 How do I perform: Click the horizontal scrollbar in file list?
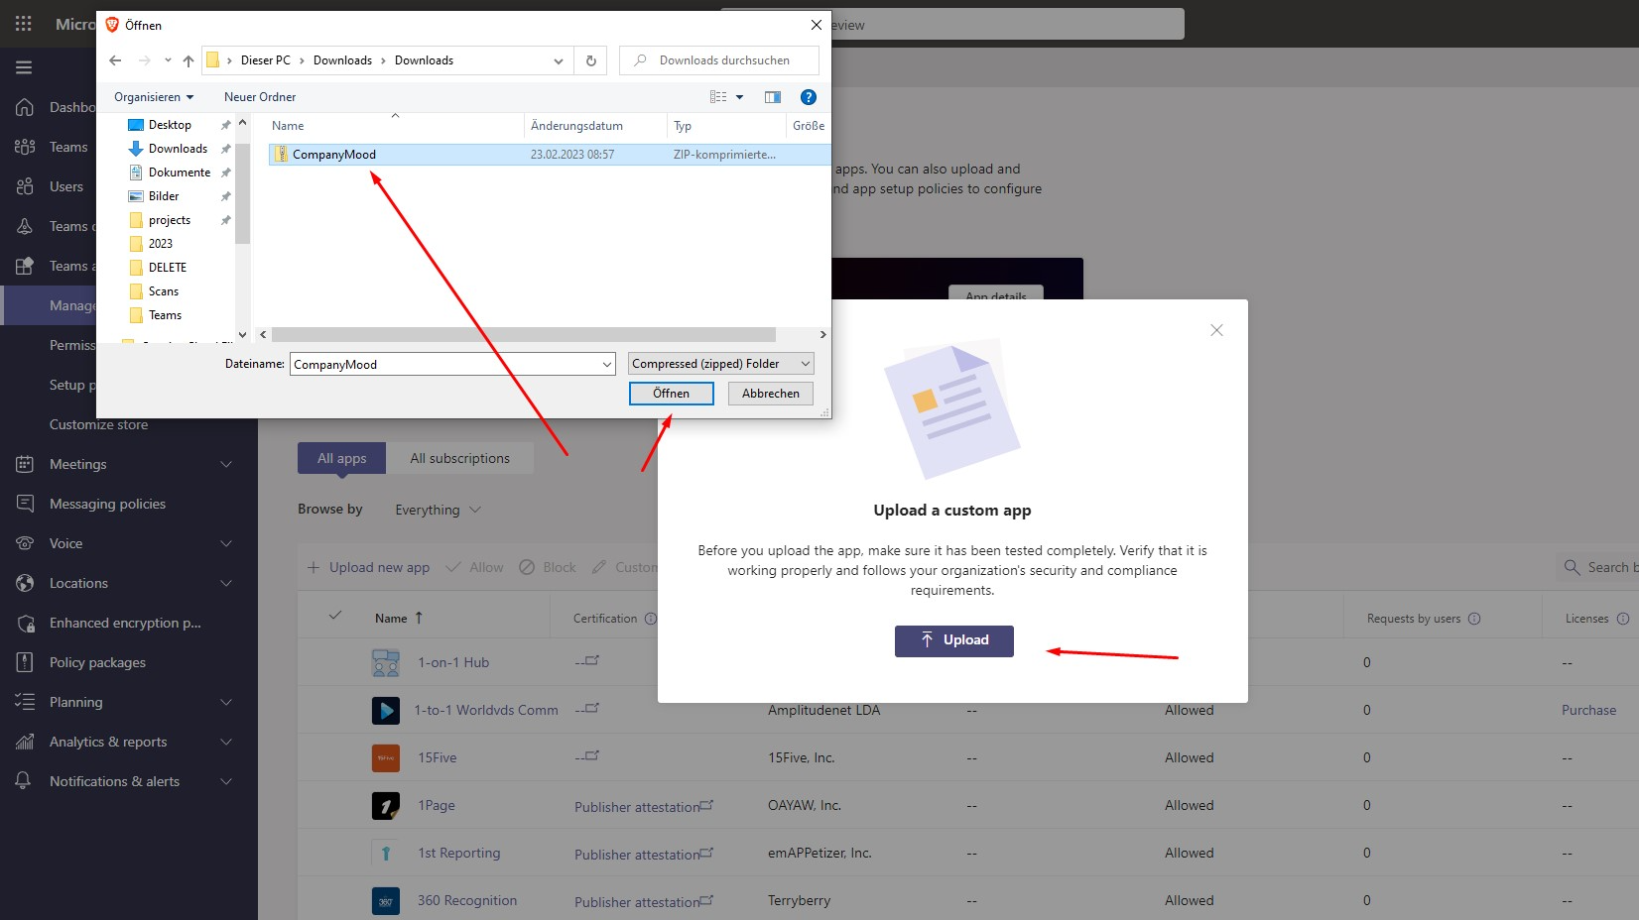click(524, 335)
